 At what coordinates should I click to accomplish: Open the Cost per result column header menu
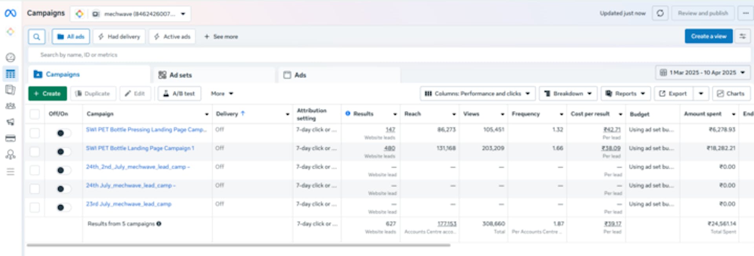[620, 114]
